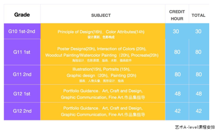Click total 80 for G11 2nd
Image resolution: width=220 pixels, height=133 pixels.
(199, 75)
